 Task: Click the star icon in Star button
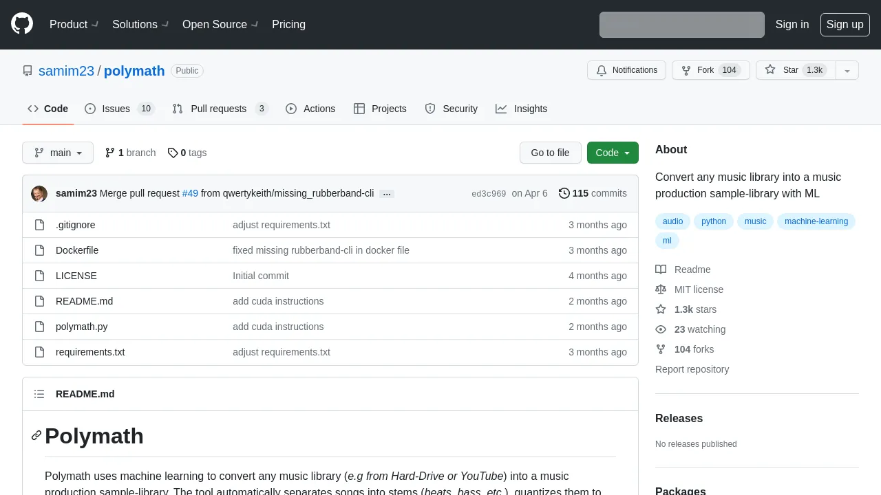pyautogui.click(x=770, y=70)
